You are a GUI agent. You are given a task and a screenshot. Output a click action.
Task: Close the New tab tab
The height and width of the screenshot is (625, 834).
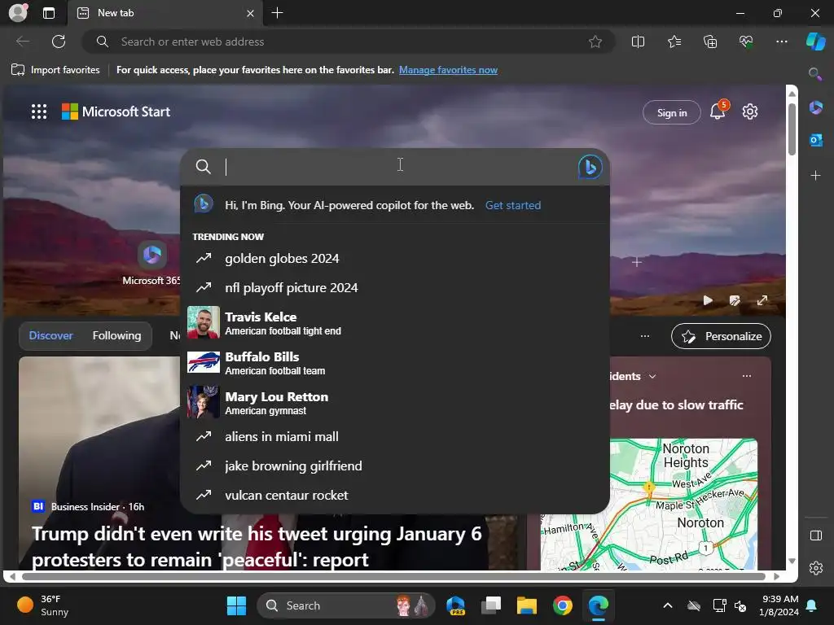pos(251,13)
